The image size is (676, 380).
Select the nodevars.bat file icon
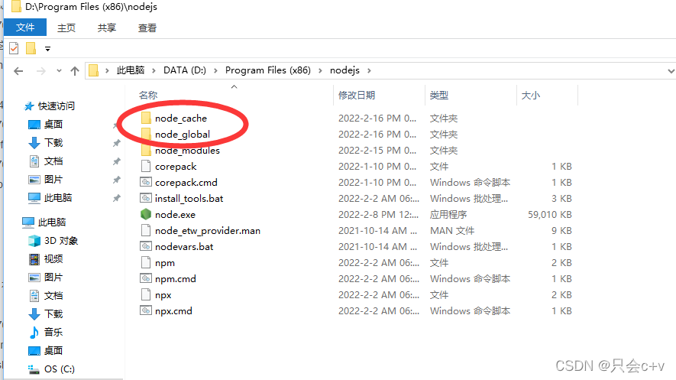(146, 246)
